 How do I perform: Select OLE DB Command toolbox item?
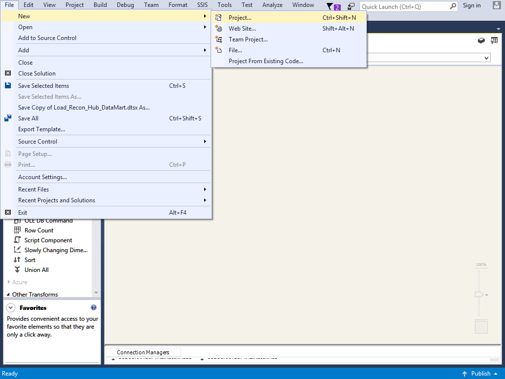coord(48,221)
